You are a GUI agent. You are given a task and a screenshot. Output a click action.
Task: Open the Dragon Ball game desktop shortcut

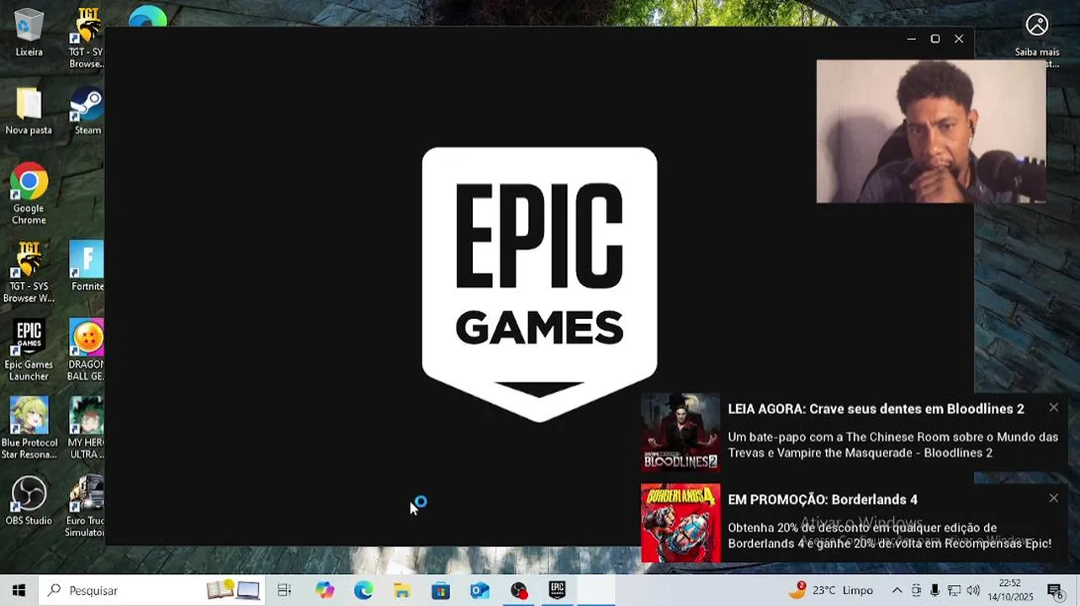click(x=87, y=351)
